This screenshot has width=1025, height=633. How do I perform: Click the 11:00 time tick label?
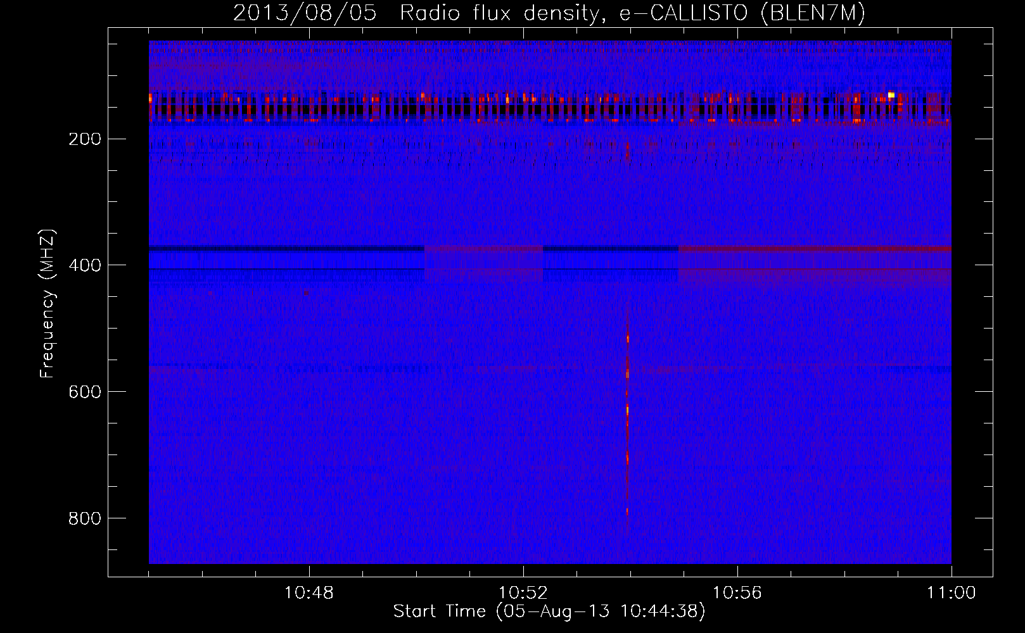pyautogui.click(x=952, y=593)
